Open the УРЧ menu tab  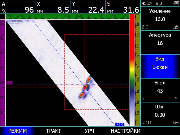pyautogui.click(x=89, y=131)
